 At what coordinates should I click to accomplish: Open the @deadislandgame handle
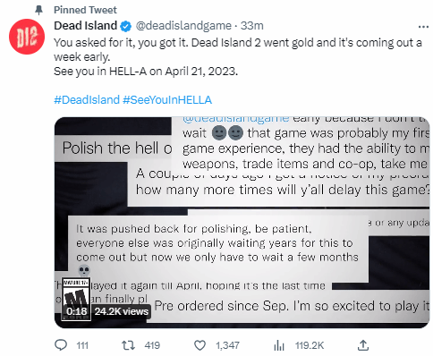point(183,26)
